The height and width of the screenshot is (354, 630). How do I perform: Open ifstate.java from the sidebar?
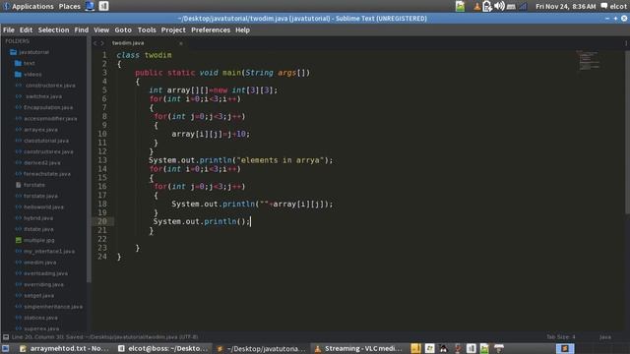point(38,229)
